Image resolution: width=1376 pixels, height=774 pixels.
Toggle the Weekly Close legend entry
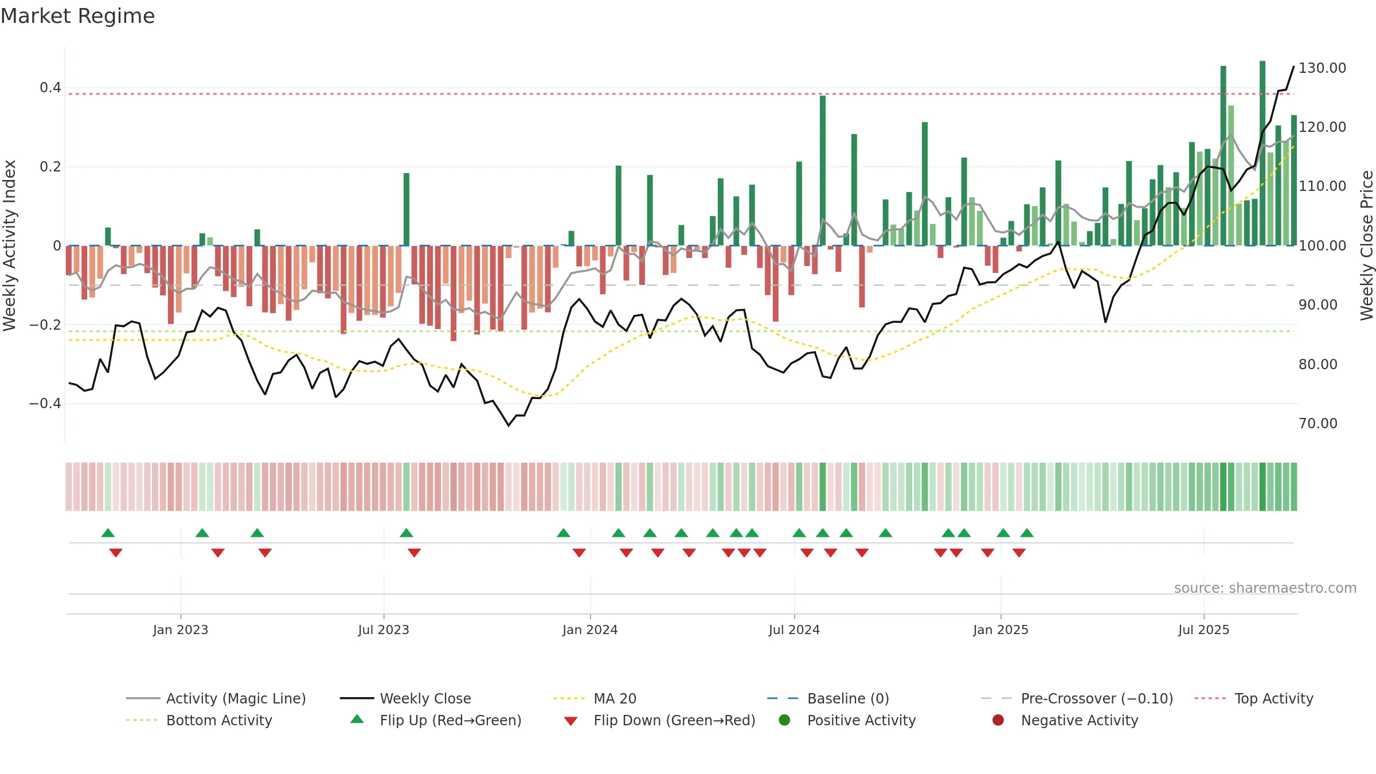point(405,698)
